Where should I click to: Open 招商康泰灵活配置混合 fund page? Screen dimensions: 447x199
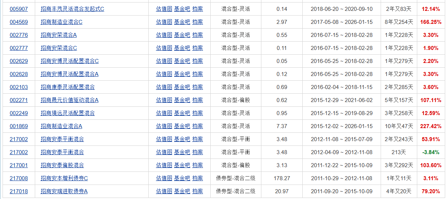pos(68,87)
